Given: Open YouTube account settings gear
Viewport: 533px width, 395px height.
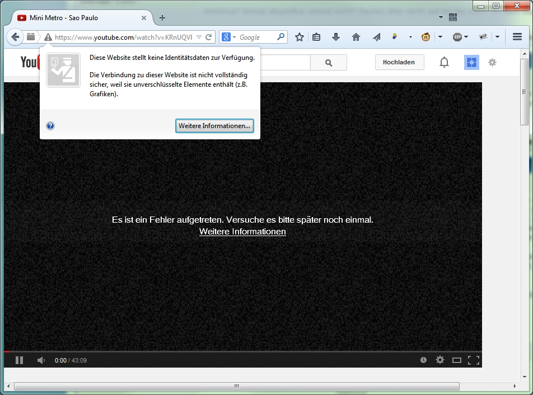Looking at the screenshot, I should tap(492, 63).
